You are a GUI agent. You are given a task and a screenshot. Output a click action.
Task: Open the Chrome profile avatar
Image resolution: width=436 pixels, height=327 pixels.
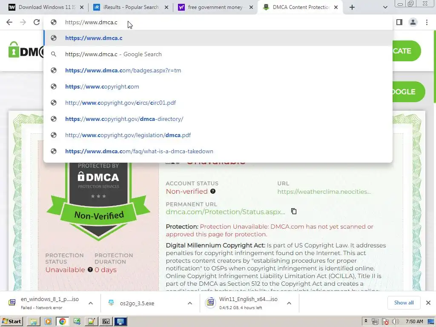[x=413, y=22]
